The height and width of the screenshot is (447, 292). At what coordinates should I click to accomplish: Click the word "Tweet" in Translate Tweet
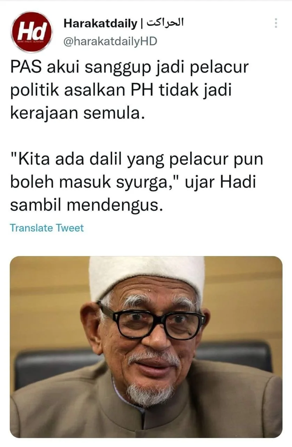click(70, 228)
